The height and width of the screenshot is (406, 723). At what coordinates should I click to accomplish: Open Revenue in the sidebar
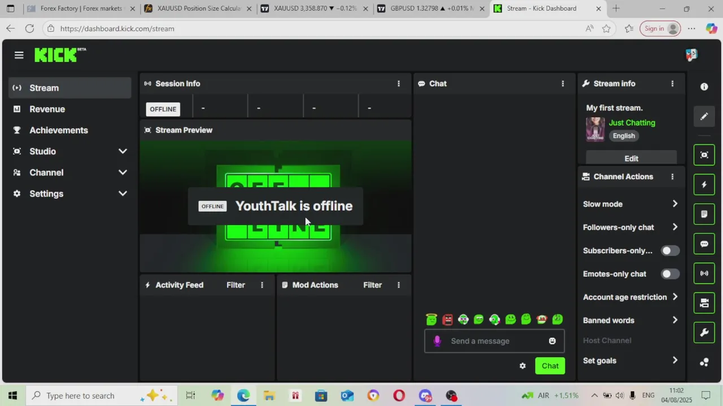(x=70, y=109)
